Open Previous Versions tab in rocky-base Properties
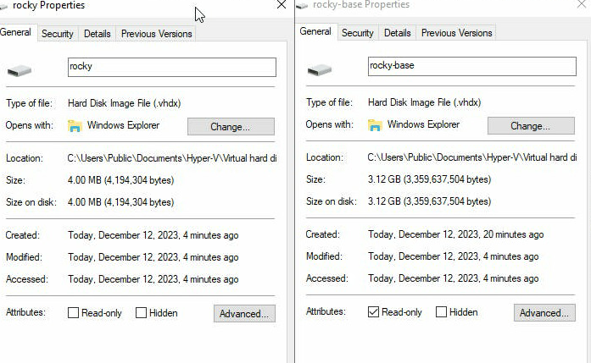This screenshot has height=363, width=591. 456,33
